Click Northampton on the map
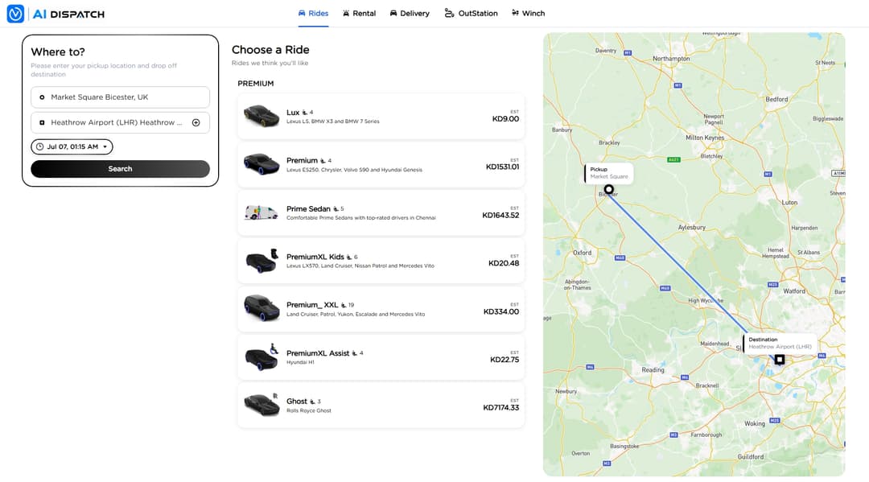The width and height of the screenshot is (869, 482). [671, 59]
